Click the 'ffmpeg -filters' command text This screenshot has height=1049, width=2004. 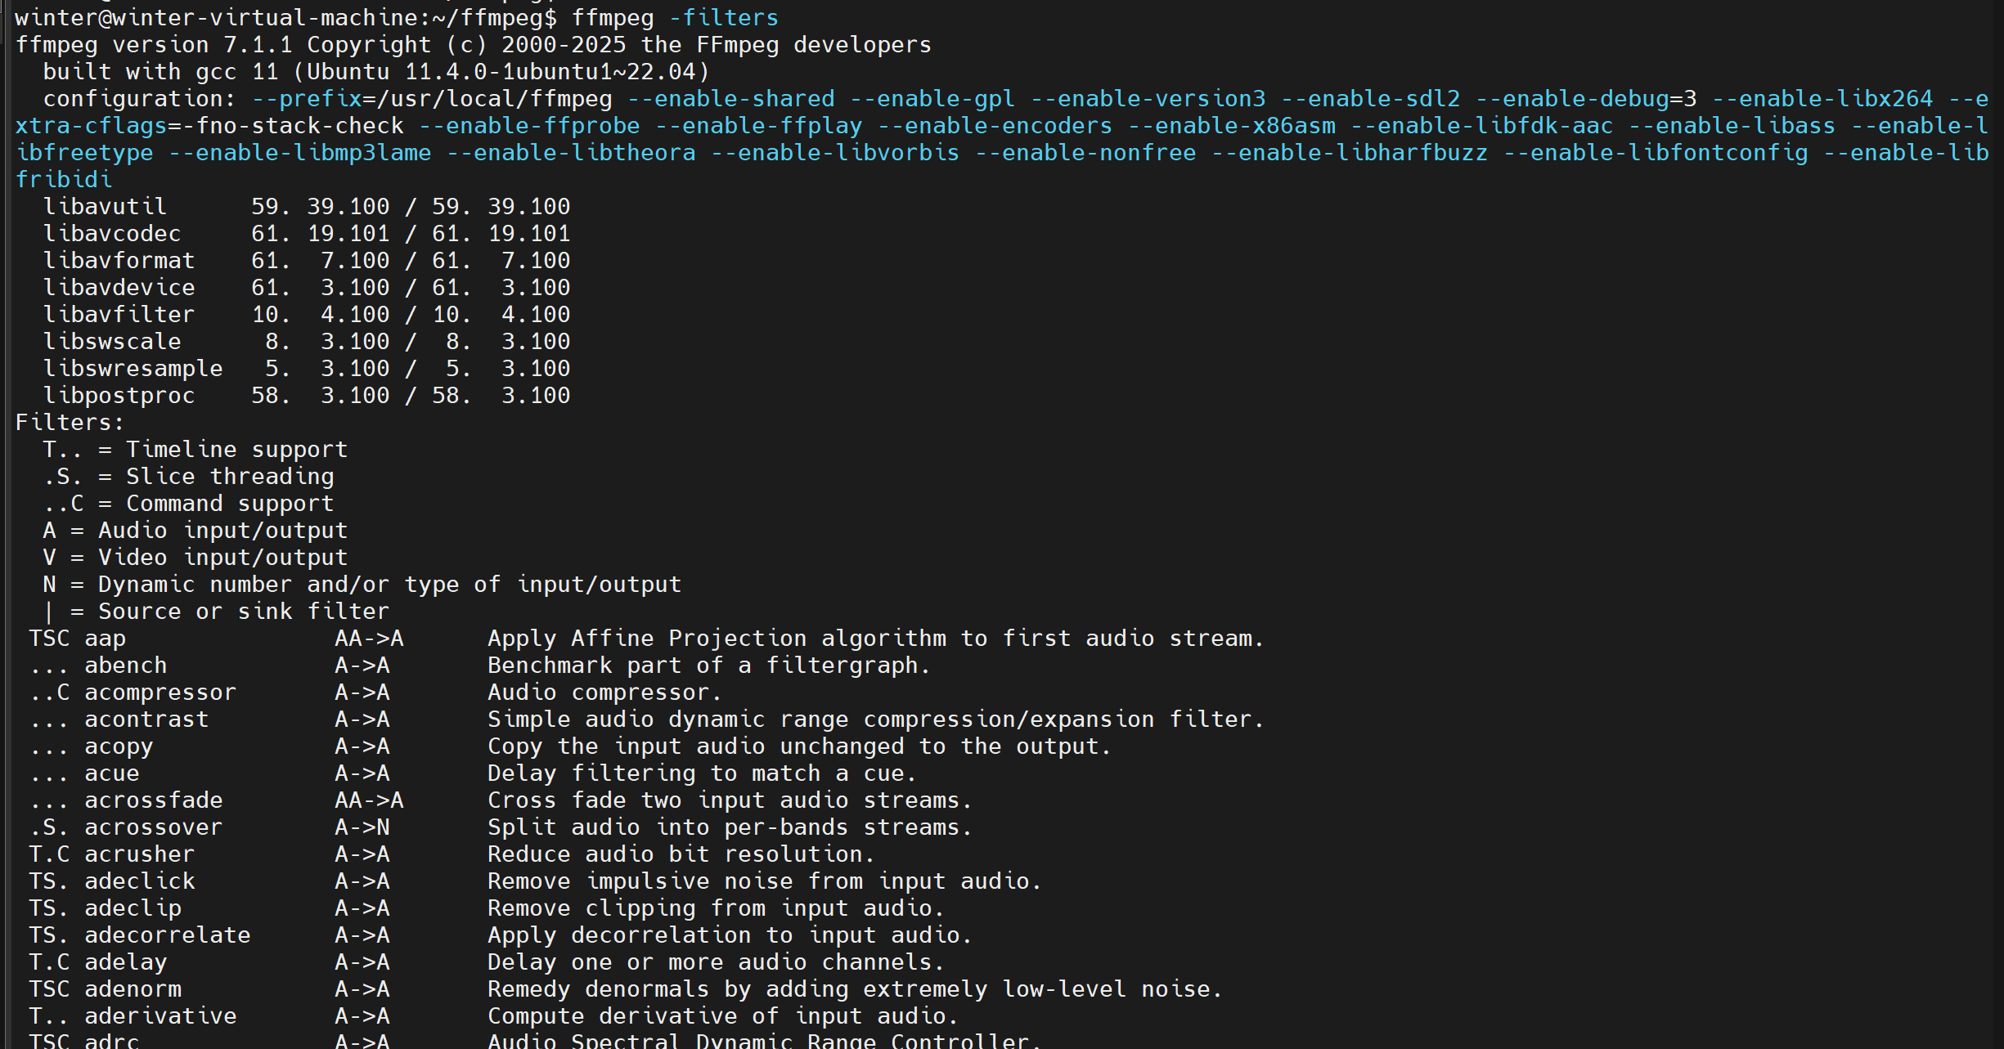674,18
